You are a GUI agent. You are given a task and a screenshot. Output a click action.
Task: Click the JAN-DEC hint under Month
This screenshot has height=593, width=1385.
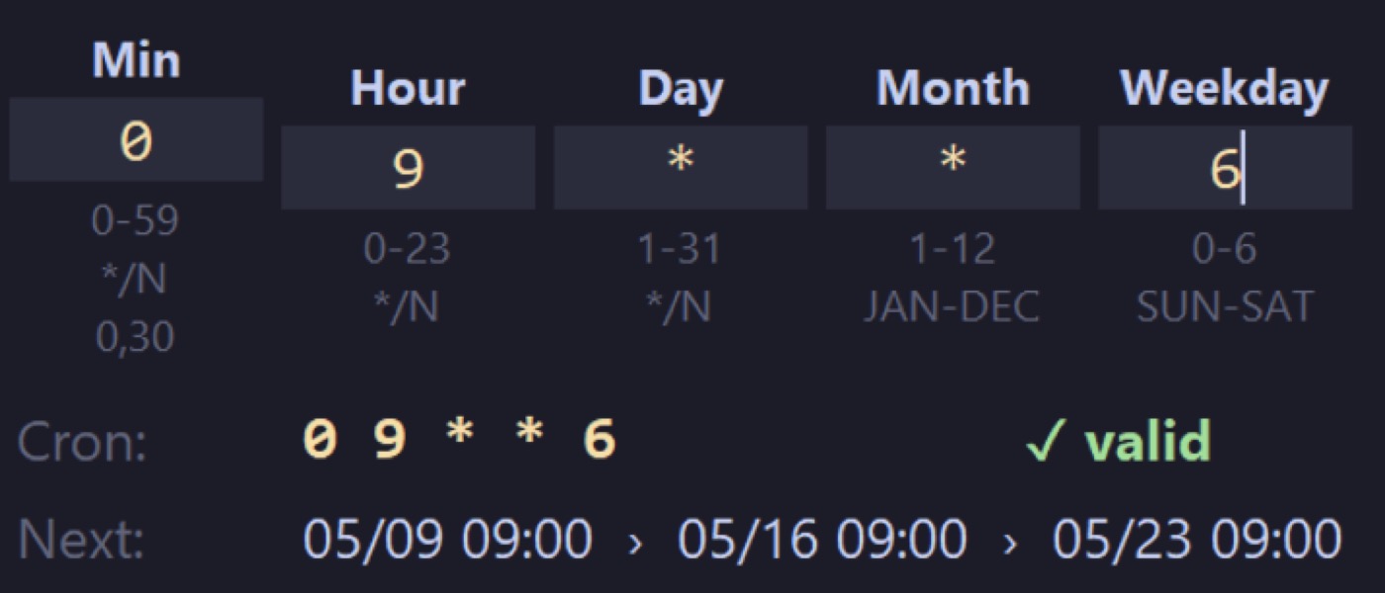pyautogui.click(x=953, y=308)
